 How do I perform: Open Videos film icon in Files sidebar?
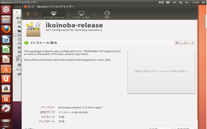(19, 43)
